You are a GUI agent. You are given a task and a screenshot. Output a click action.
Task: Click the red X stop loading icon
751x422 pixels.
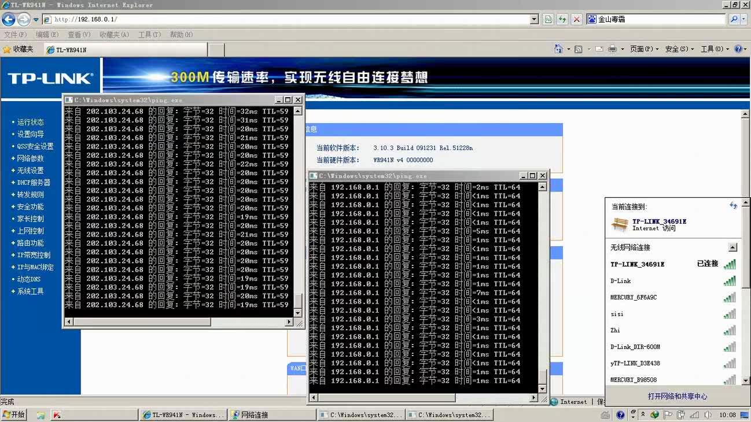(x=576, y=19)
